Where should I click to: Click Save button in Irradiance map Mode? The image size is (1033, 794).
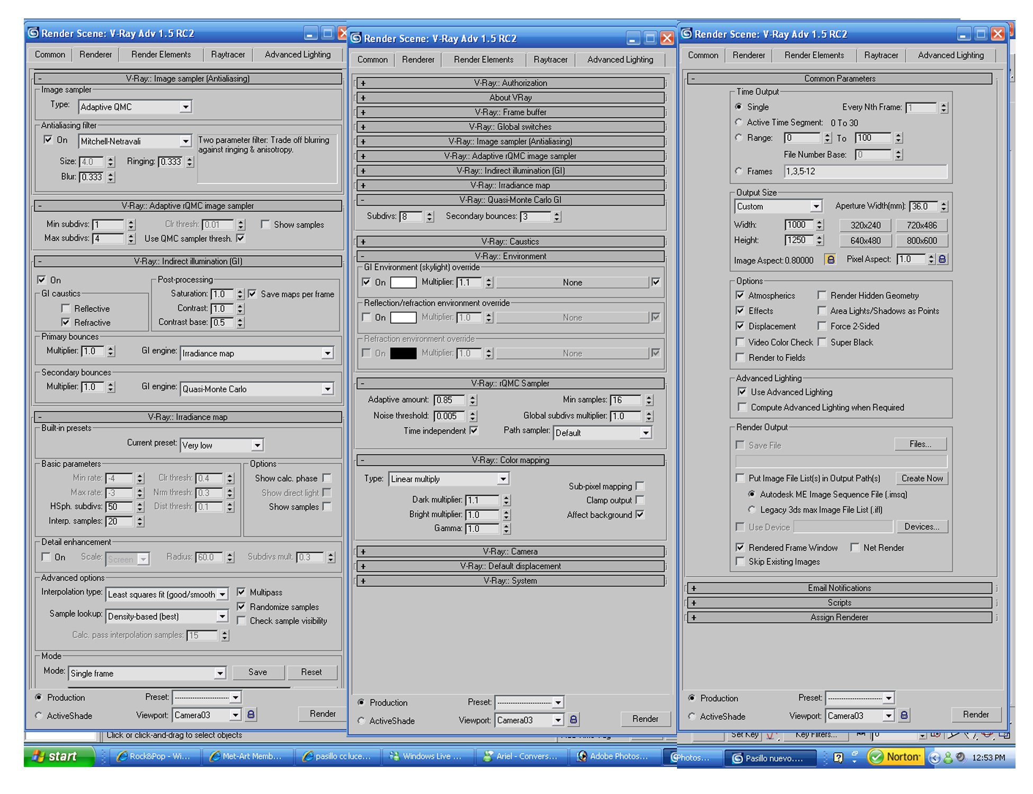tap(257, 672)
